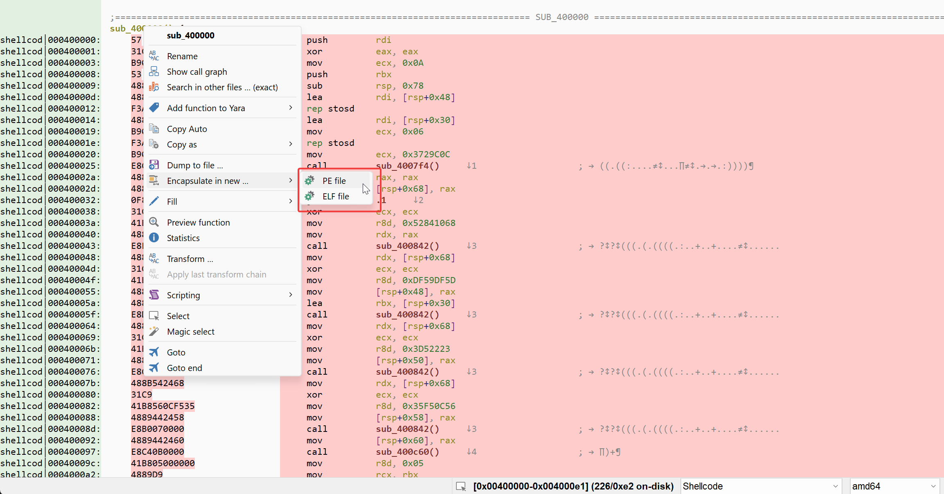Click the Encapsulate in new icon

154,181
